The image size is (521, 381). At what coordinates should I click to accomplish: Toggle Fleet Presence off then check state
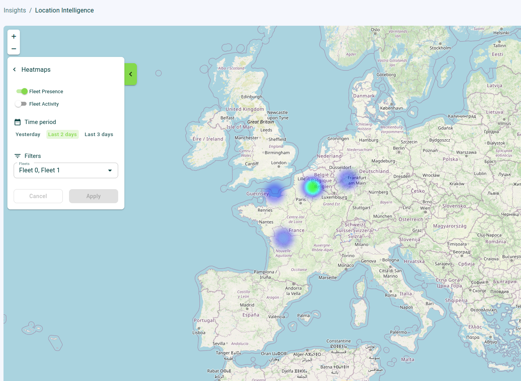(x=21, y=91)
